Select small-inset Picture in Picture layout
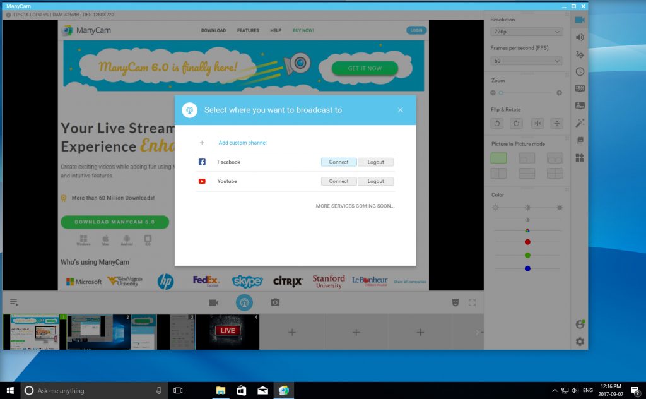 coord(527,158)
